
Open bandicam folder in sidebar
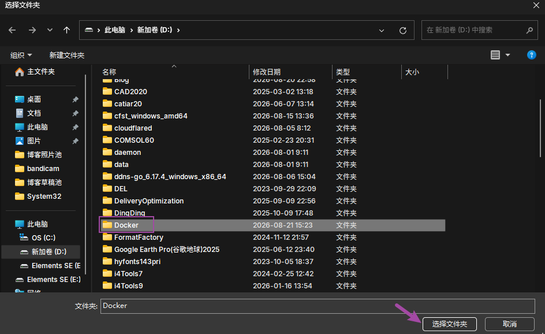[x=43, y=169]
